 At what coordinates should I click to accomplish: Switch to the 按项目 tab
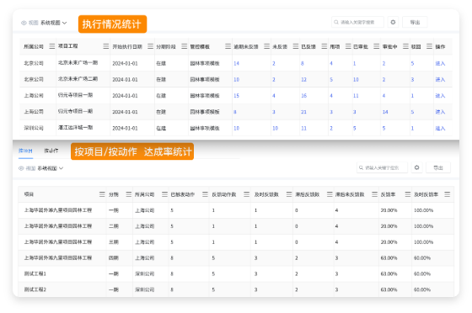(x=25, y=151)
